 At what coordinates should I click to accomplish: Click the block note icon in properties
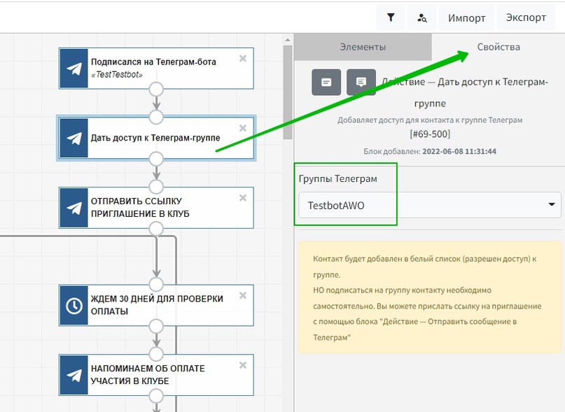coord(326,82)
